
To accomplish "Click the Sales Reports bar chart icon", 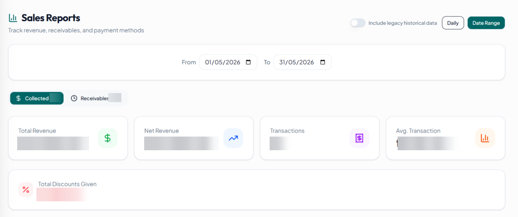I will coord(13,18).
